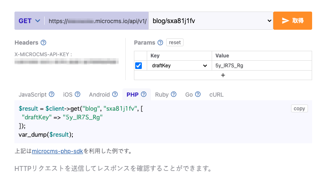Click the reset button next to Params
The image size is (327, 185).
(x=175, y=43)
